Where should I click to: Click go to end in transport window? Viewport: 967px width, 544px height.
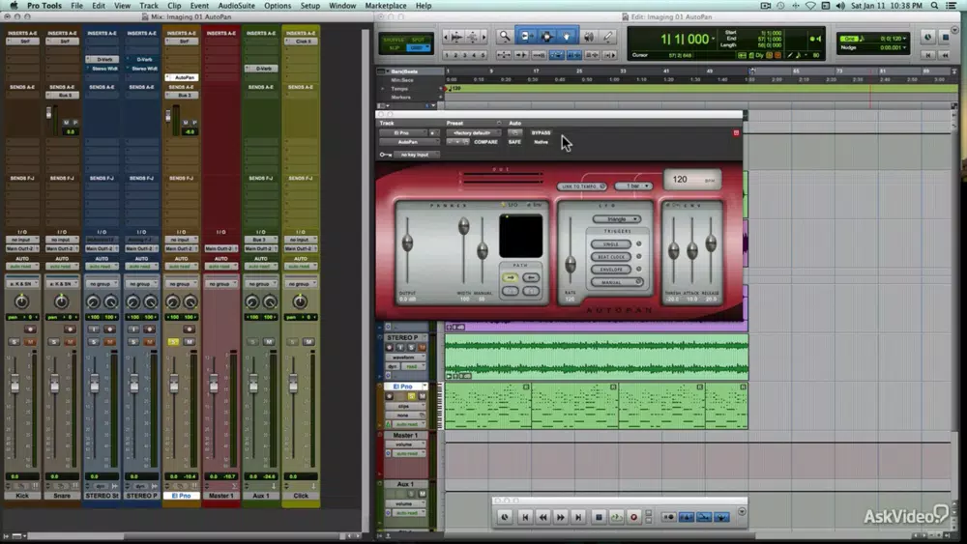click(578, 518)
